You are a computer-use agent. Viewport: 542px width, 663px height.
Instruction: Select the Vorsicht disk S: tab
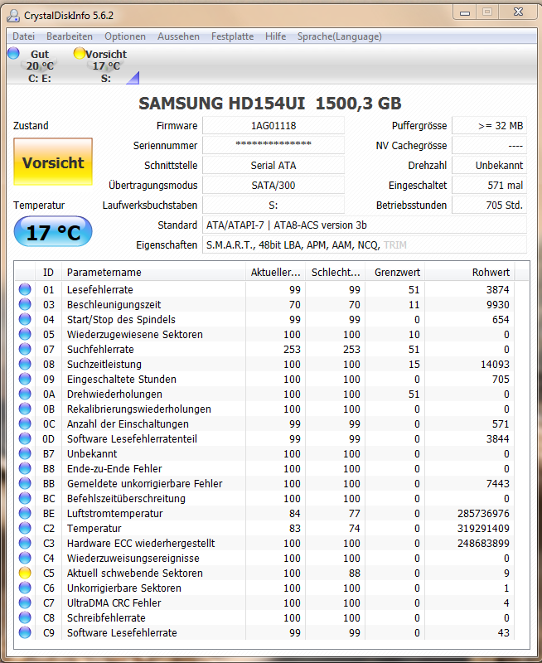pyautogui.click(x=106, y=66)
